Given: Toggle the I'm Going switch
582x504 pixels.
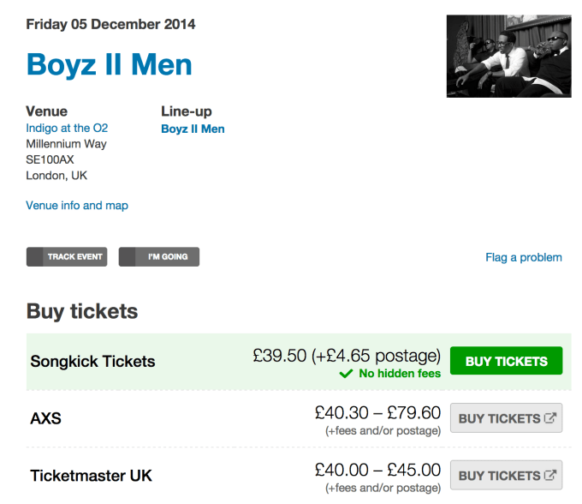Looking at the screenshot, I should 159,256.
